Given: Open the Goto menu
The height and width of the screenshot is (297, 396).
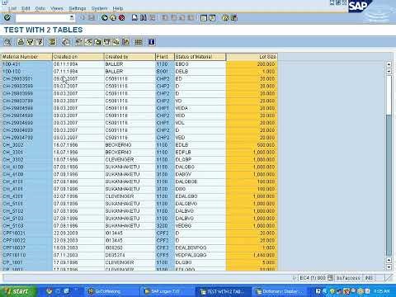Looking at the screenshot, I should (x=40, y=8).
